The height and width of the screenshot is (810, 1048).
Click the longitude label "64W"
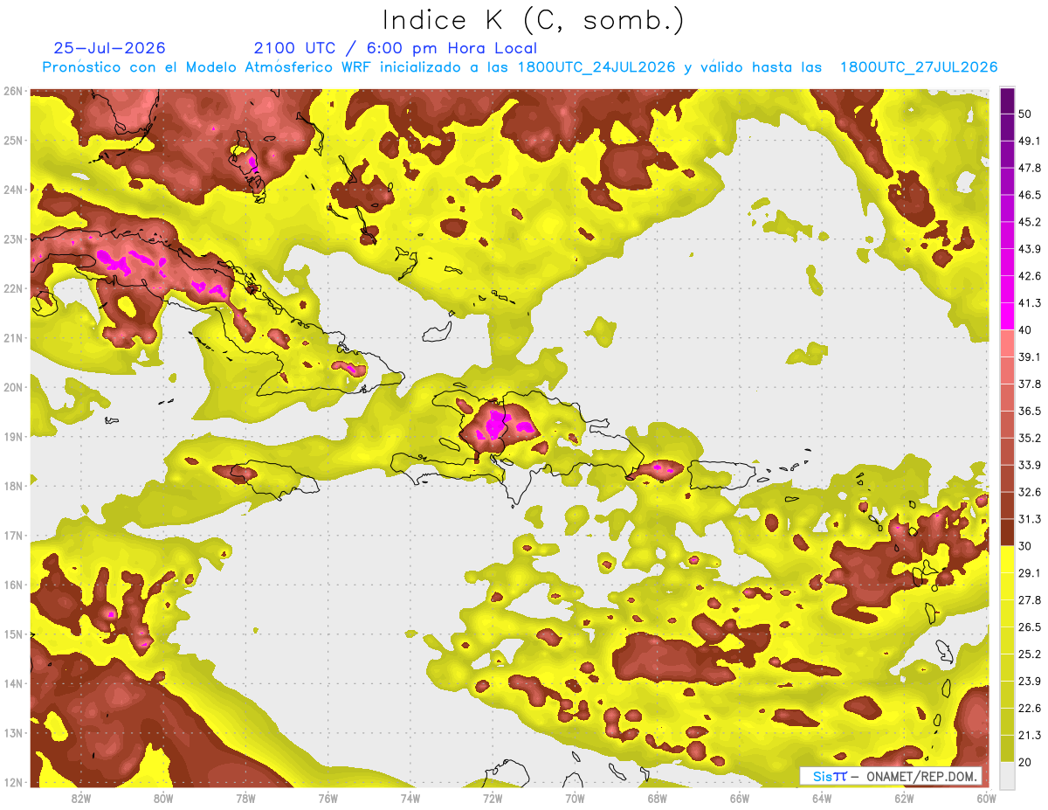pyautogui.click(x=822, y=799)
